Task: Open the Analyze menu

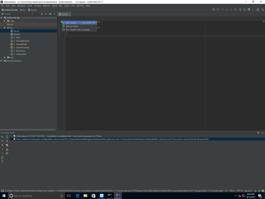Action: tap(38, 6)
